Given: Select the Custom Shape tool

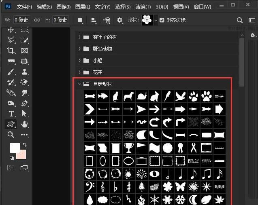Looking at the screenshot, I should (x=11, y=124).
